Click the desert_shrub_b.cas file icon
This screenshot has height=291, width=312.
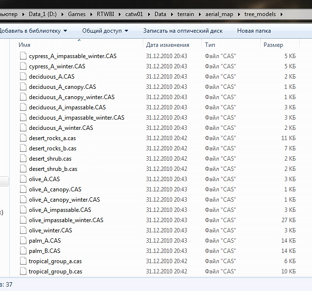tap(23, 169)
